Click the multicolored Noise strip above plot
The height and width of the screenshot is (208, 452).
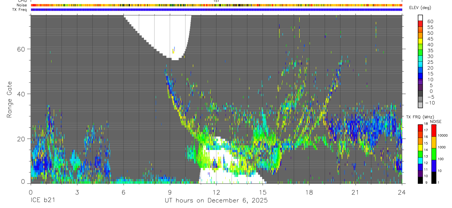(x=216, y=5)
